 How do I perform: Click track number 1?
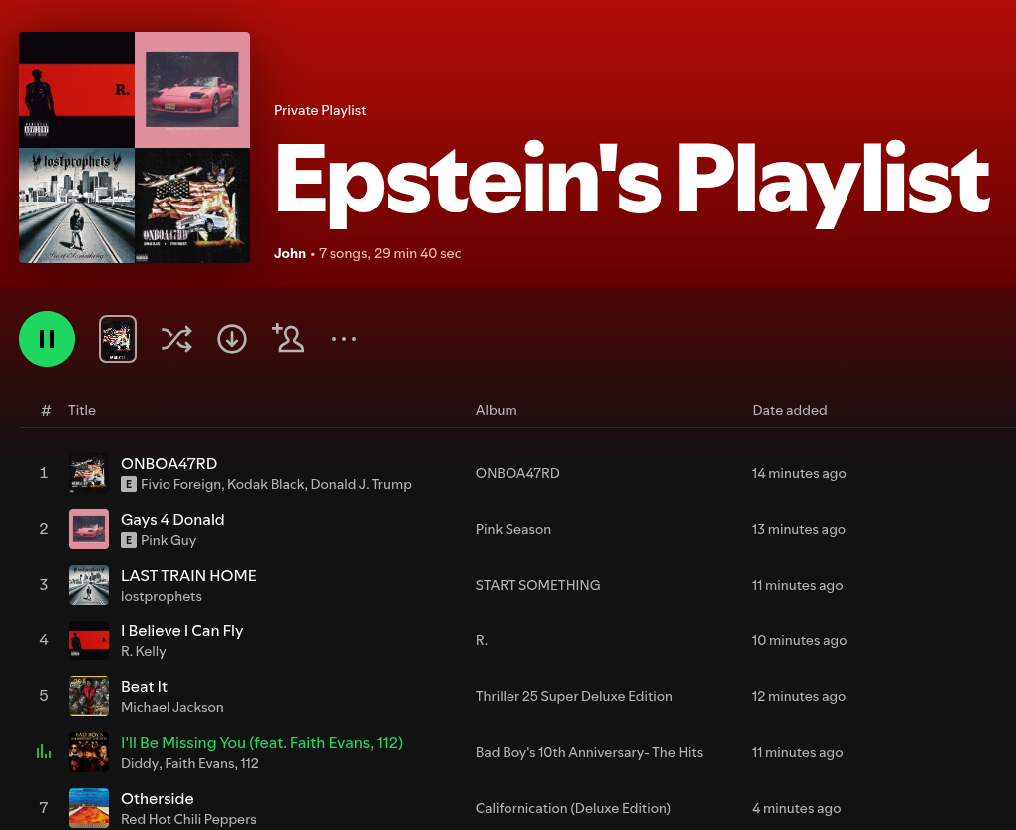pyautogui.click(x=44, y=473)
